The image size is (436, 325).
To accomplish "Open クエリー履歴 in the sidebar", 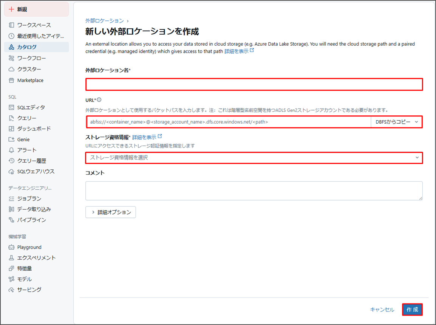I will point(36,160).
